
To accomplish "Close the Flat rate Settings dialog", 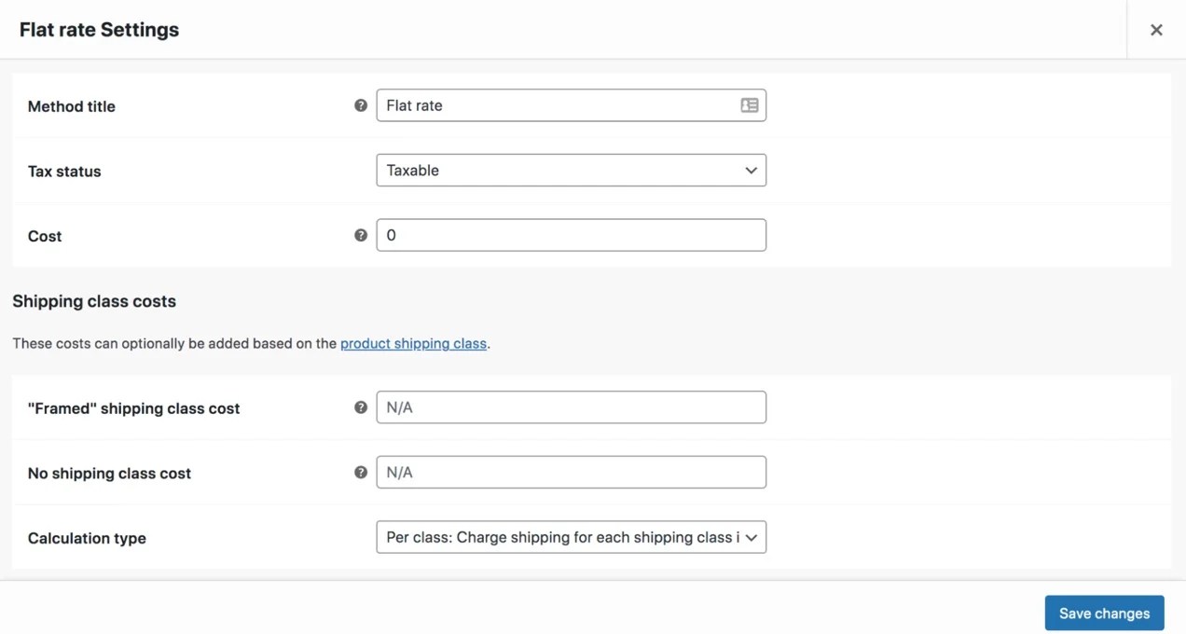I will point(1156,29).
